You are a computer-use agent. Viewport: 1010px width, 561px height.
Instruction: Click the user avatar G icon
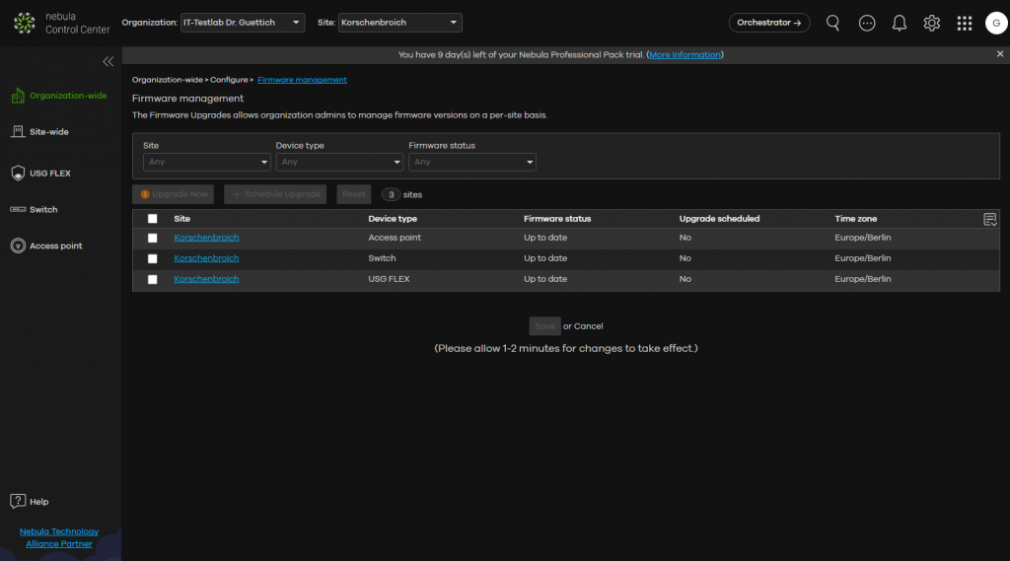pos(996,23)
